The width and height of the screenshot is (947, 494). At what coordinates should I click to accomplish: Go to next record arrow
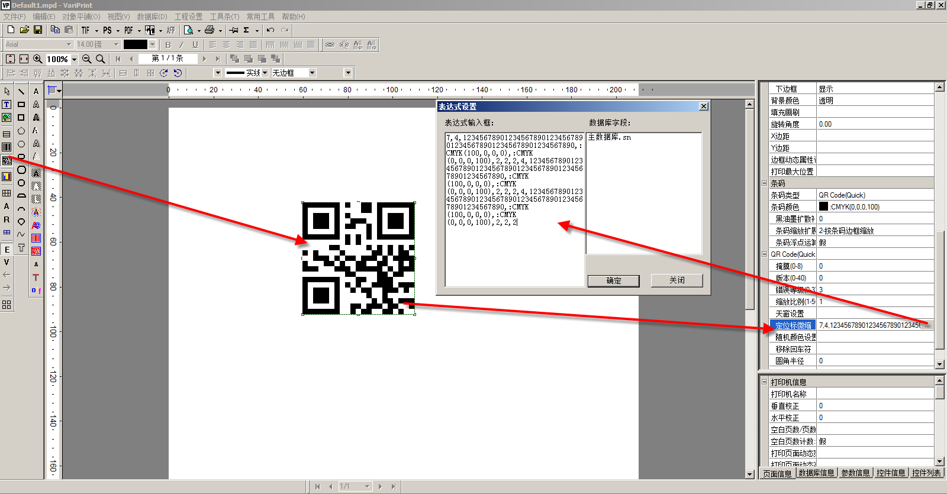coord(204,59)
